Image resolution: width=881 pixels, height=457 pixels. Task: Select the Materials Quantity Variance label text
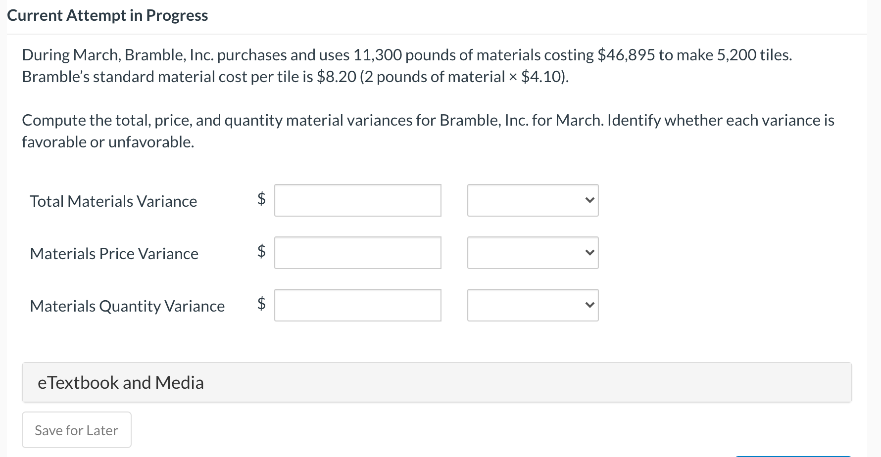[x=127, y=306]
